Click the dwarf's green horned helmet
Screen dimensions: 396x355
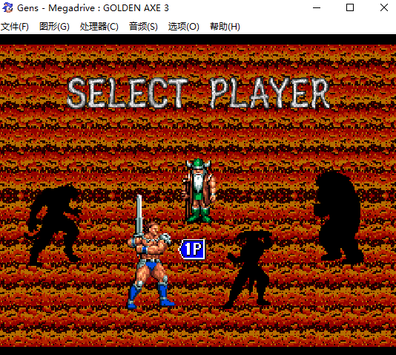point(199,163)
